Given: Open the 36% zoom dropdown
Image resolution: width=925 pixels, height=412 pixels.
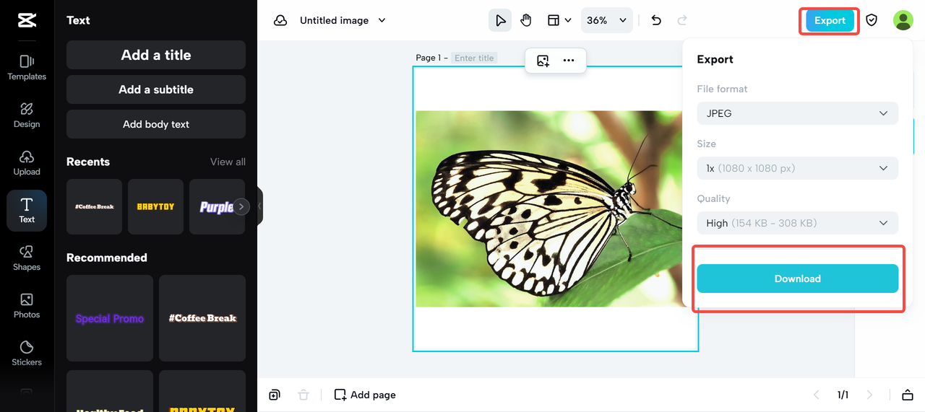Looking at the screenshot, I should pyautogui.click(x=607, y=20).
